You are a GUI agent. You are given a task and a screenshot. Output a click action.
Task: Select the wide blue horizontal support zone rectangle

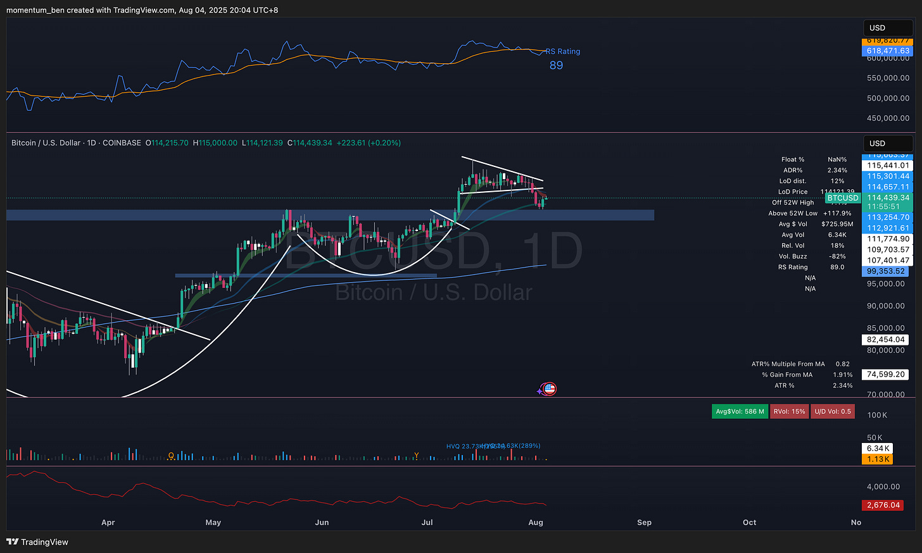[330, 215]
